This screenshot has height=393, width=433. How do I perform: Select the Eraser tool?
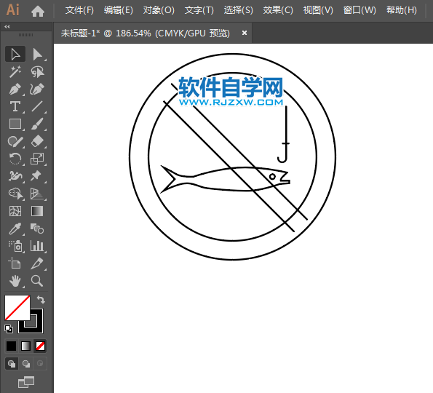pyautogui.click(x=37, y=141)
